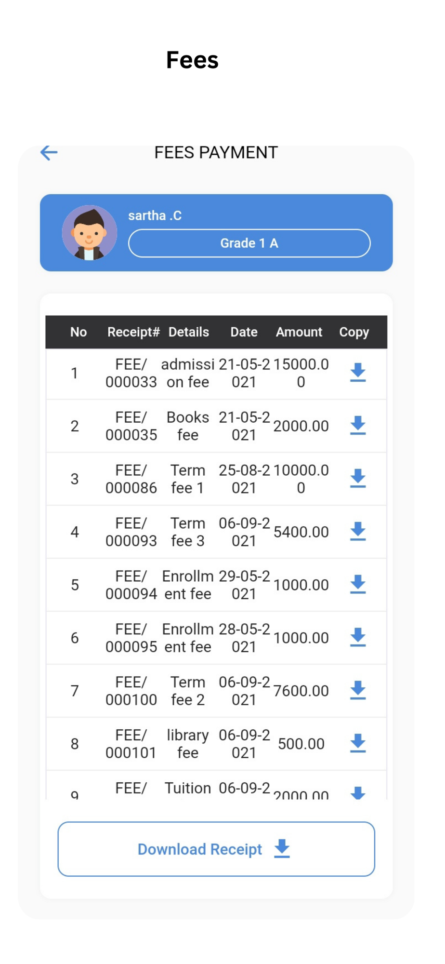The height and width of the screenshot is (964, 445).
Task: Click the Details column header
Action: (x=189, y=332)
